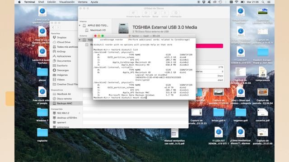
Task: Close the Terminal window
Action: click(95, 36)
